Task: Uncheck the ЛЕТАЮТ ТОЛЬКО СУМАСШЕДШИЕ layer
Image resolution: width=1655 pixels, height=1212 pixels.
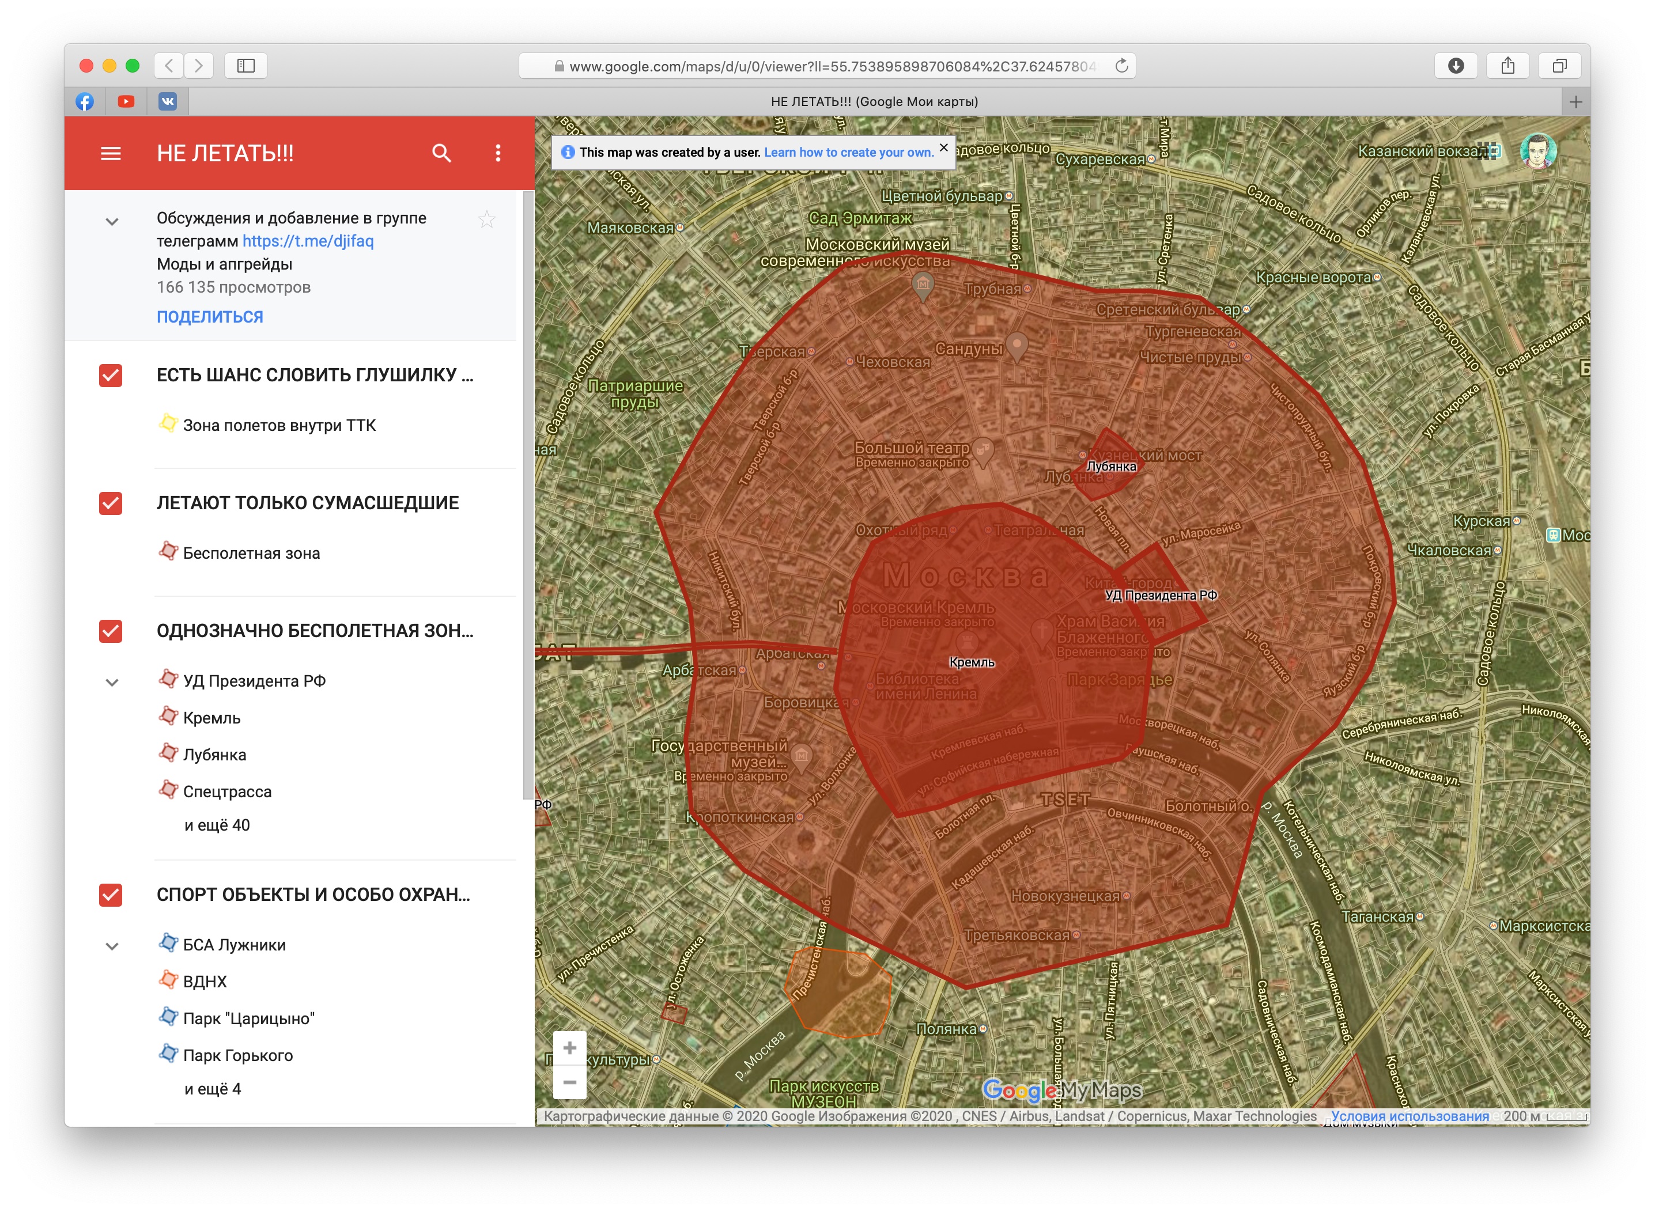Action: 111,503
